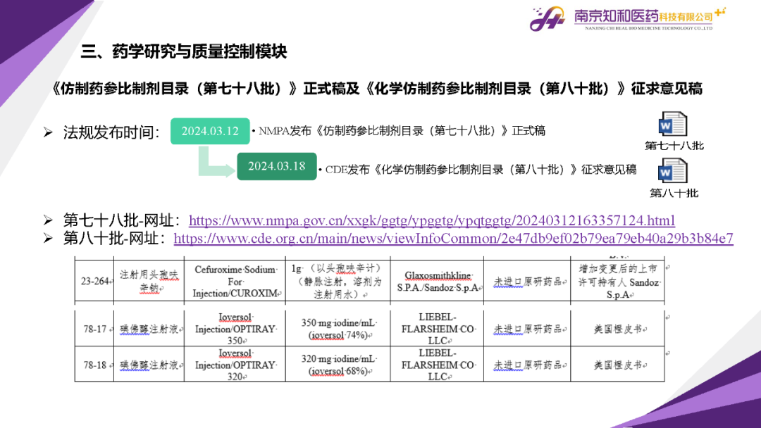This screenshot has width=761, height=428.
Task: Select table cell 78-18
Action: 94,365
